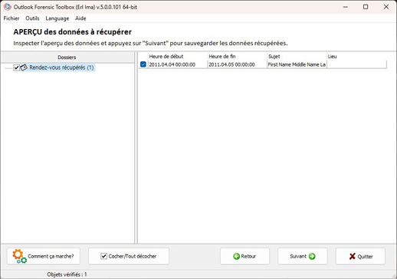This screenshot has height=279, width=397.
Task: Sort by the Heure de fin column
Action: click(237, 57)
